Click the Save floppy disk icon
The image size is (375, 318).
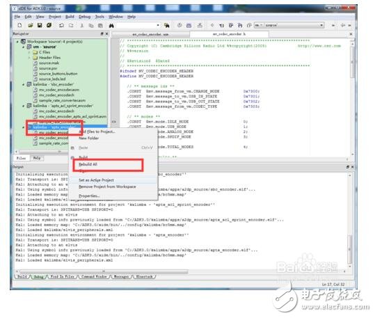(x=40, y=25)
